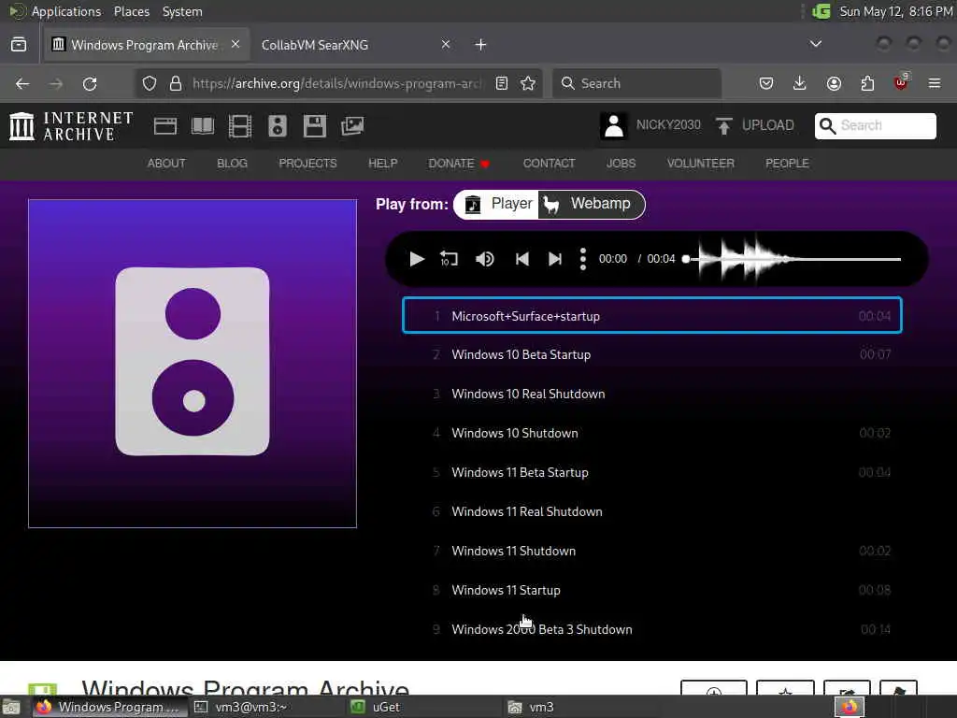Open the uBlock Origin icon
The image size is (957, 718).
click(x=901, y=82)
